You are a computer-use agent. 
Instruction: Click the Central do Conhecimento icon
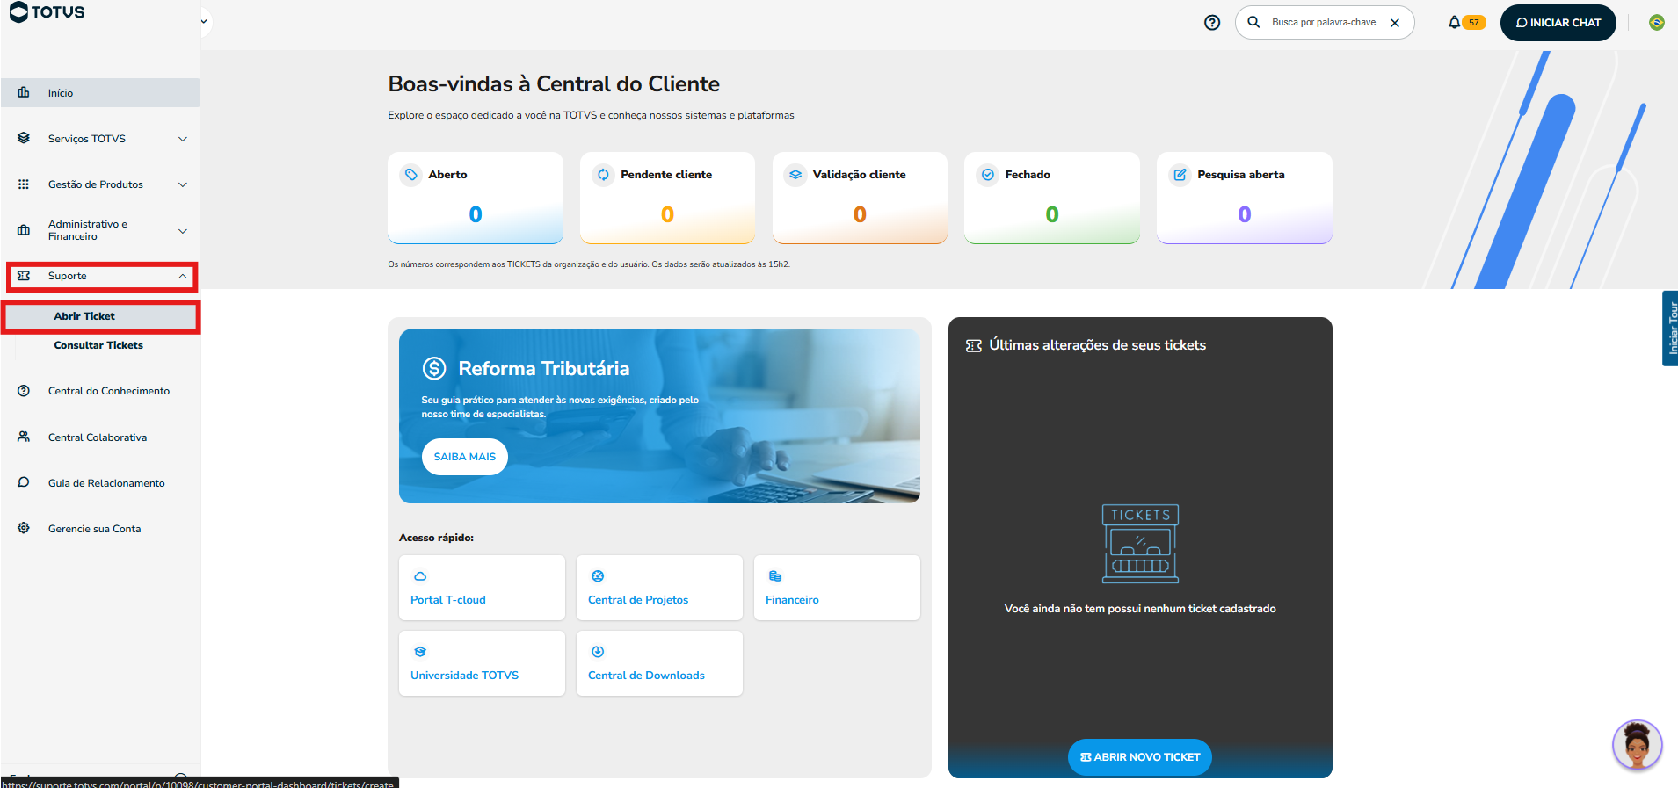point(24,391)
